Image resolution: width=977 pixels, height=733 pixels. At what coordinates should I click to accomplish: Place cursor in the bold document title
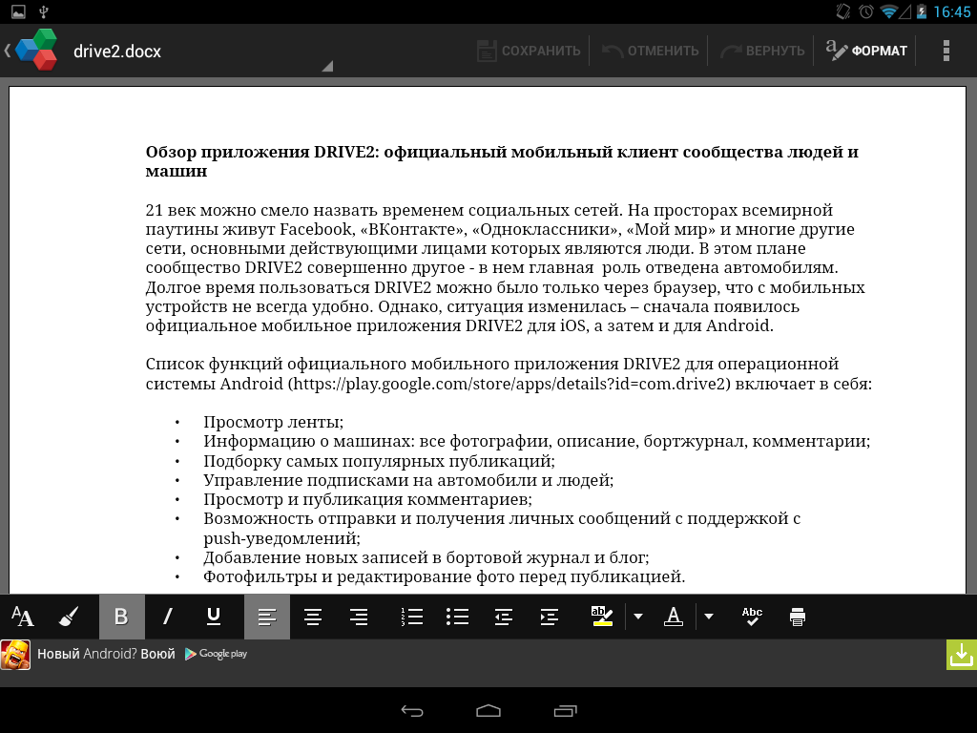point(502,161)
